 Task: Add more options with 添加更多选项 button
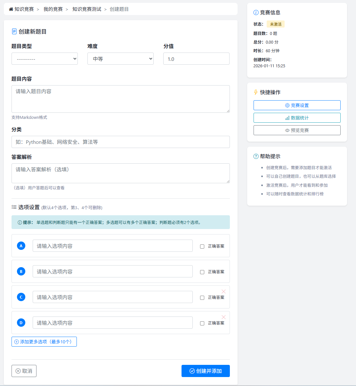pos(44,342)
